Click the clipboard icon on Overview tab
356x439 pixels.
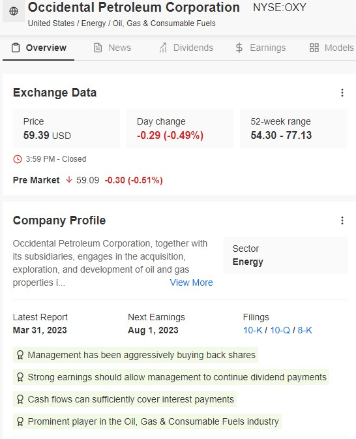(x=16, y=48)
